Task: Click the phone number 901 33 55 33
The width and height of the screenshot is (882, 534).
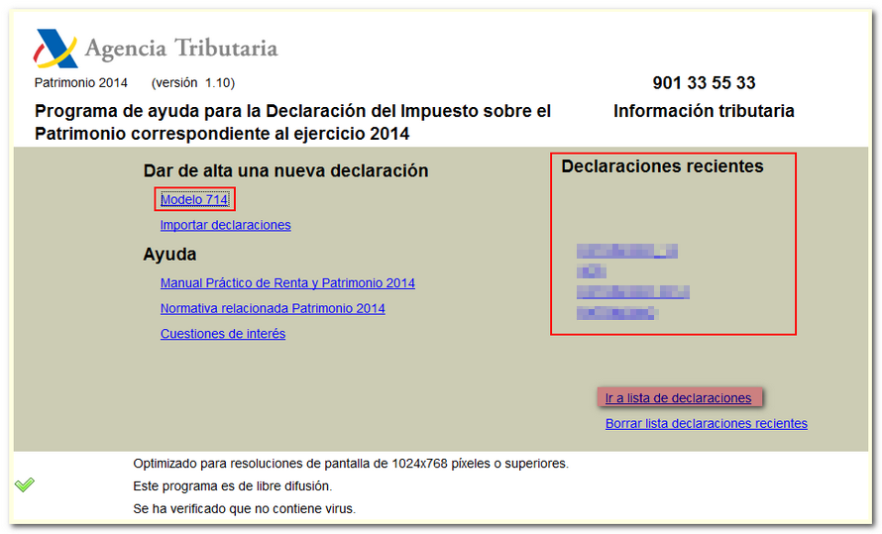Action: pos(704,83)
